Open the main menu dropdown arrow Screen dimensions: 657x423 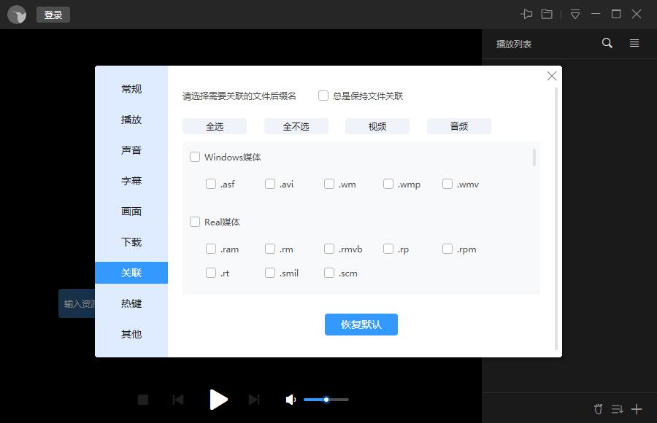573,14
